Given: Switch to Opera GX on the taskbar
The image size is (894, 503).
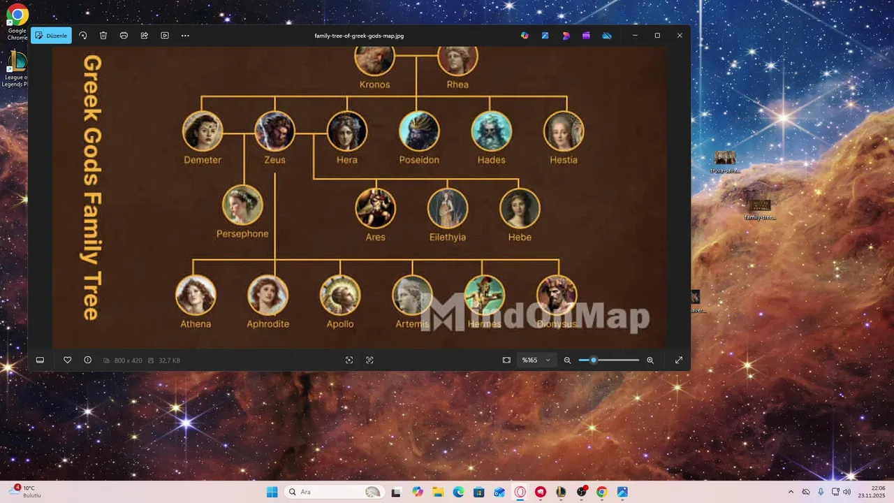Looking at the screenshot, I should pos(520,492).
